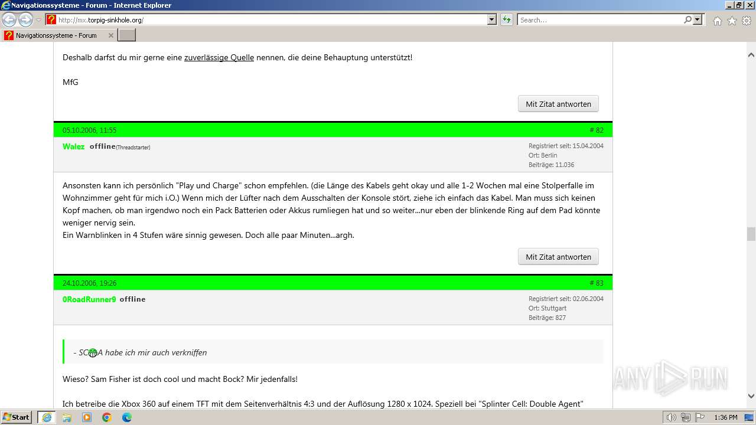
Task: Open File Explorer from the taskbar
Action: pyautogui.click(x=67, y=417)
